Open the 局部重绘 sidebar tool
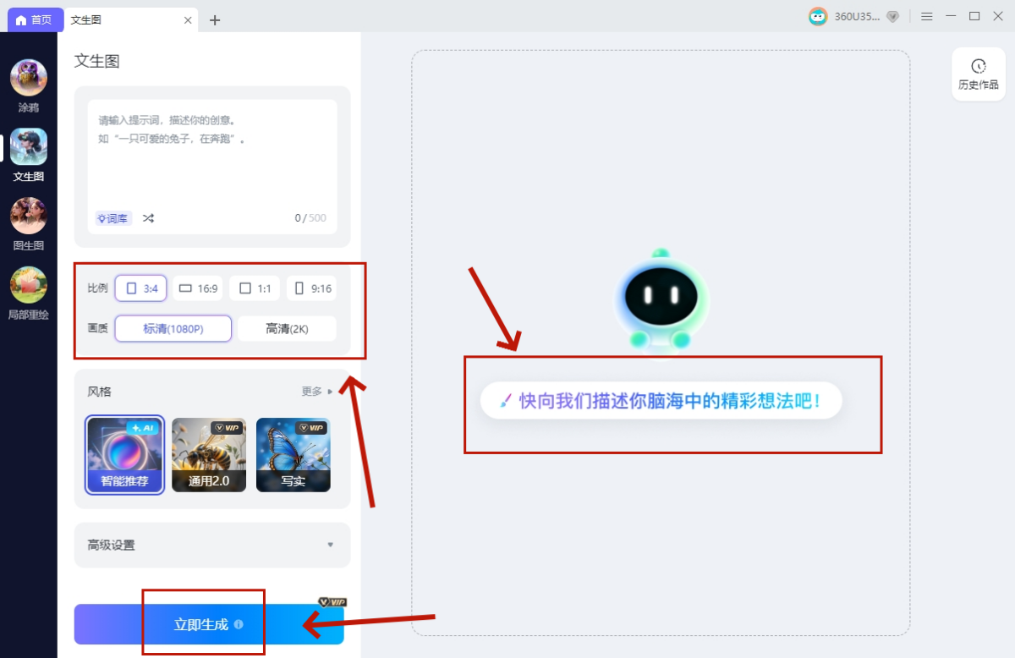1015x658 pixels. click(29, 293)
